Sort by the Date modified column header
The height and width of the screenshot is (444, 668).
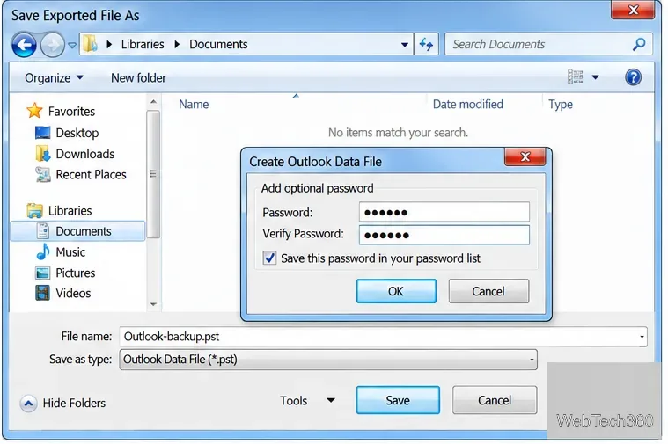point(467,105)
